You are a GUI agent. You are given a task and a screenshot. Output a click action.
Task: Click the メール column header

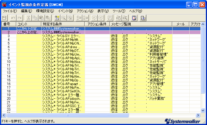(x=181, y=24)
